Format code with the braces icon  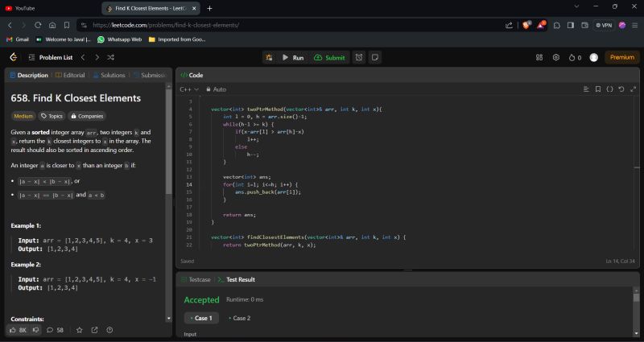pos(609,89)
